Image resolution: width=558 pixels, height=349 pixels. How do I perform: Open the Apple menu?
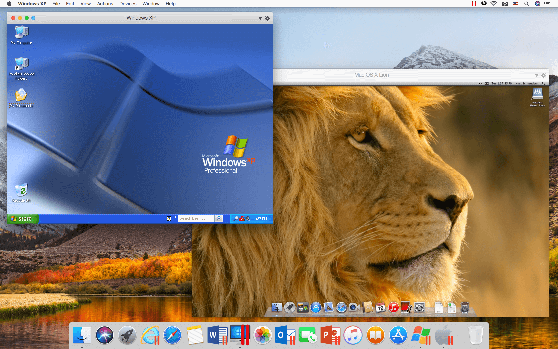[9, 4]
